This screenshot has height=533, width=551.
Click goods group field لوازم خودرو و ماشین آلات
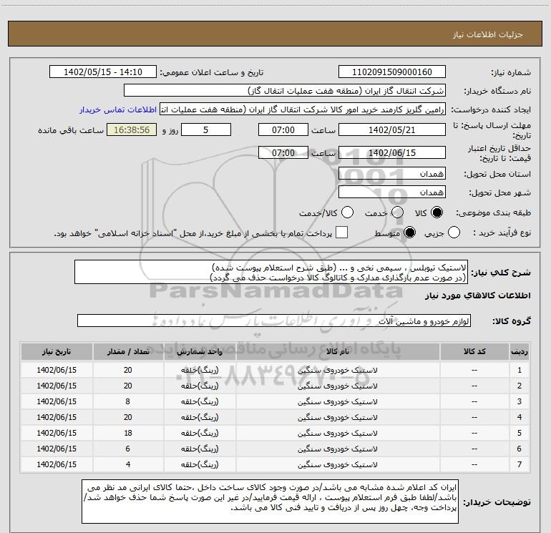click(274, 321)
